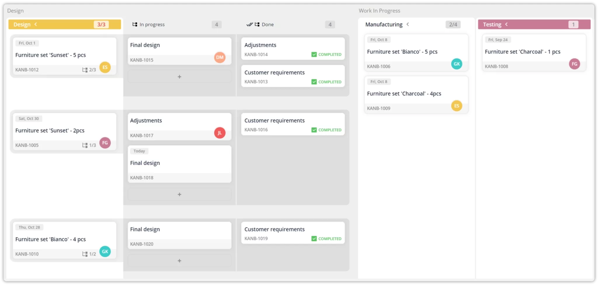This screenshot has width=598, height=285.
Task: Click the Sat, Oct 30 date tag
Action: coord(29,118)
